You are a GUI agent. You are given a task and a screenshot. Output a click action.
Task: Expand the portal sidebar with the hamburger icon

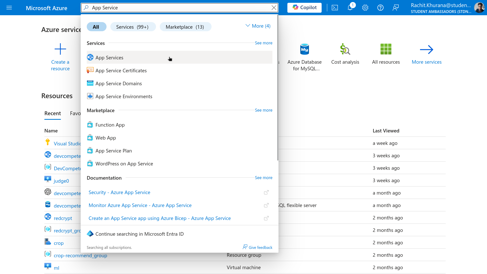(9, 8)
